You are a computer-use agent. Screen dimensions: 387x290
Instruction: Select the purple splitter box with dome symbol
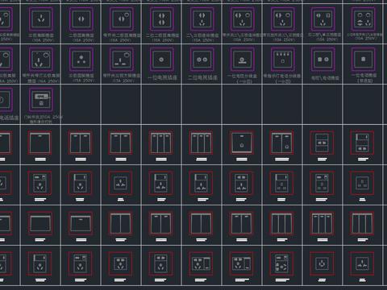pyautogui.click(x=242, y=60)
